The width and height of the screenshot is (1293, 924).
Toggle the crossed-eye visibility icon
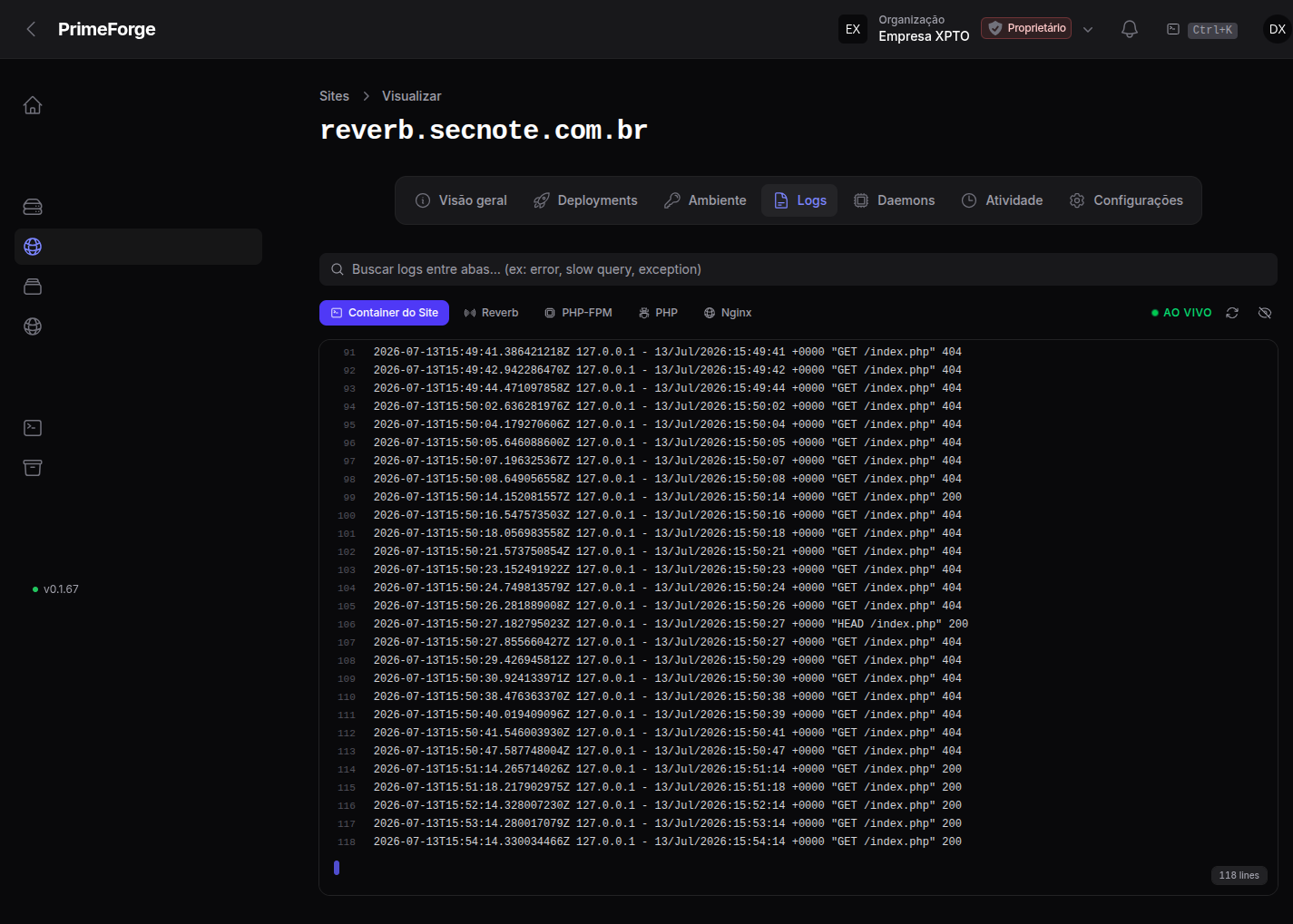point(1265,313)
